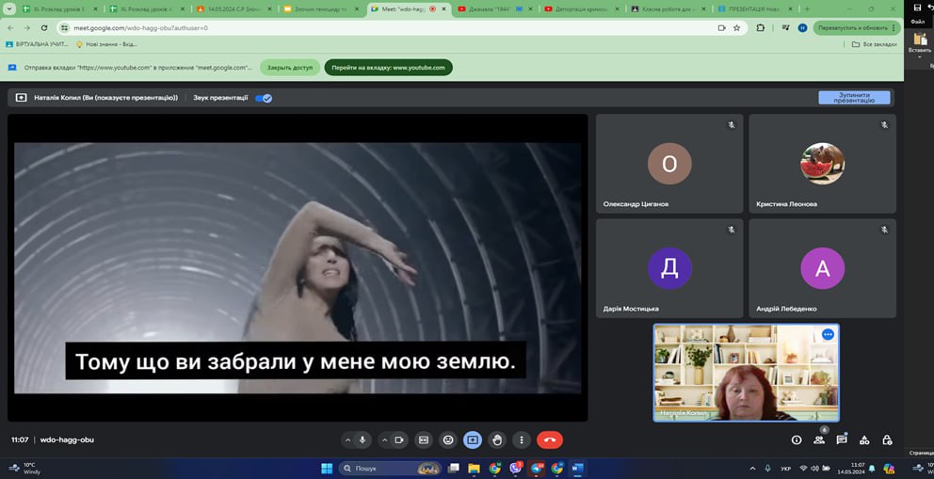Reload the page in Chrome
Image resolution: width=934 pixels, height=479 pixels.
click(44, 28)
